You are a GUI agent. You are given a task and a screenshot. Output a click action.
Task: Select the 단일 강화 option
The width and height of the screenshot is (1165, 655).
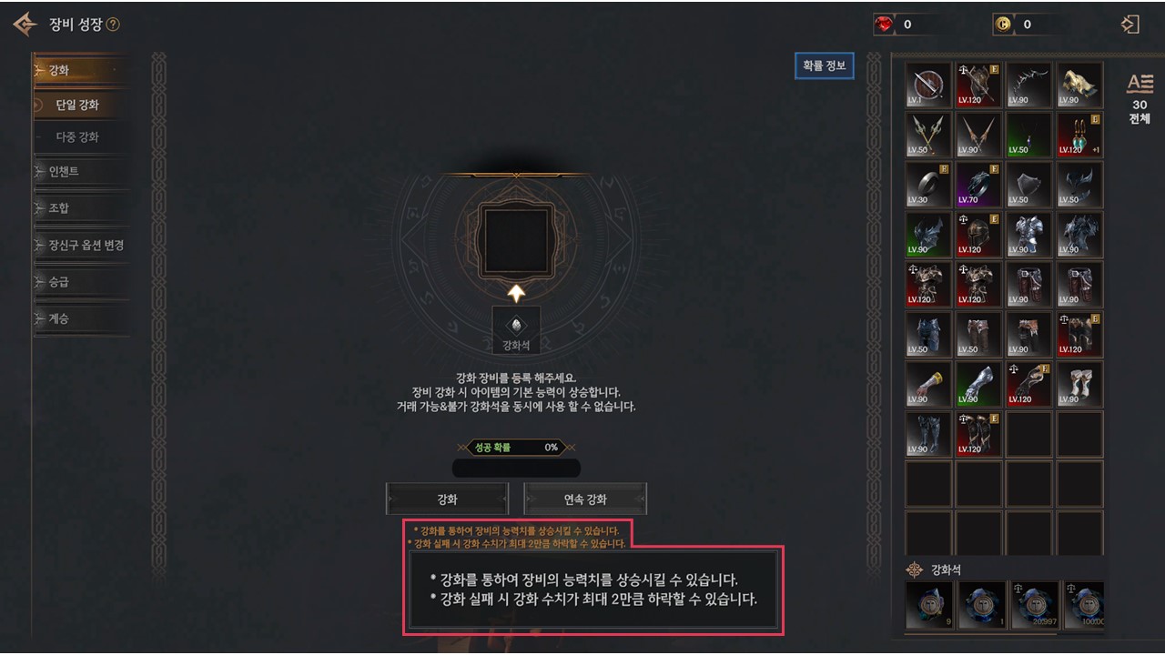[x=79, y=105]
